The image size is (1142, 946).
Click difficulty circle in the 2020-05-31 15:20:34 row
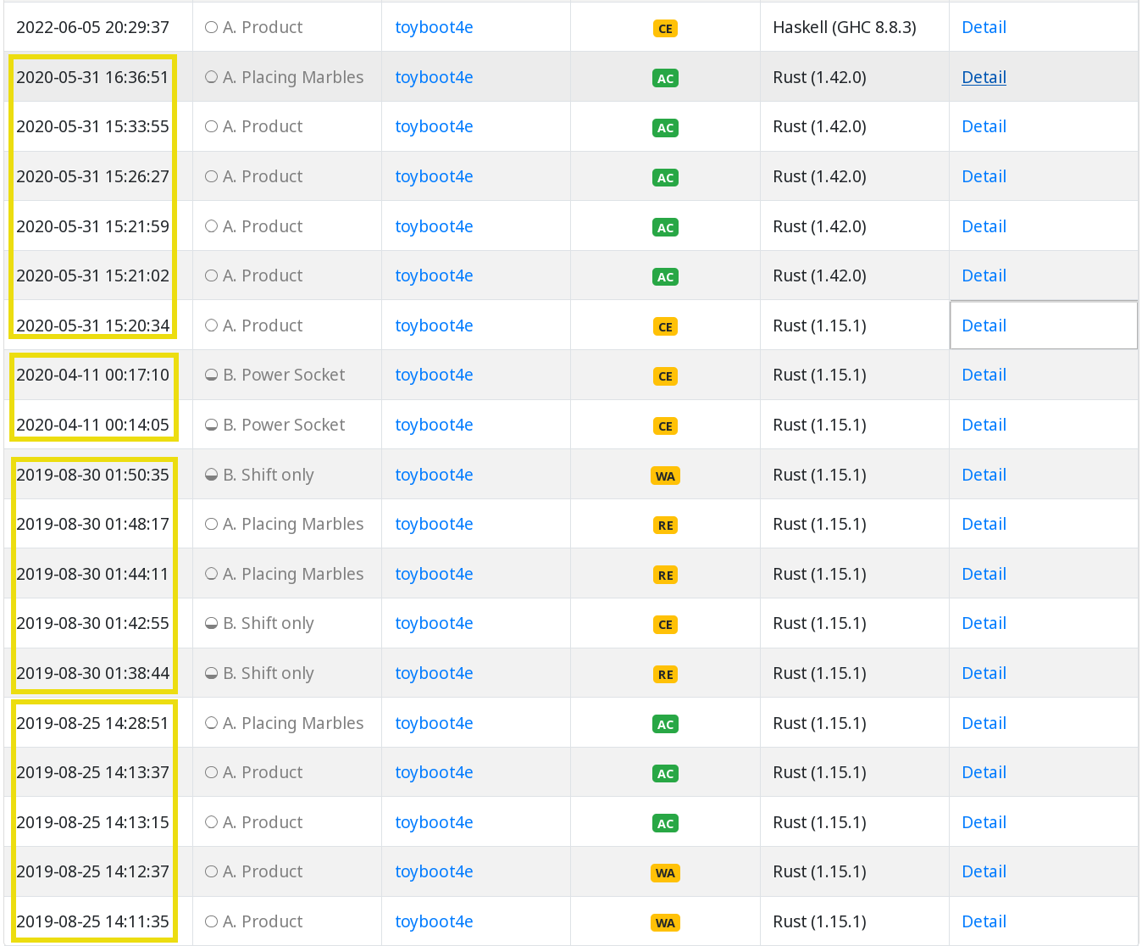point(211,326)
